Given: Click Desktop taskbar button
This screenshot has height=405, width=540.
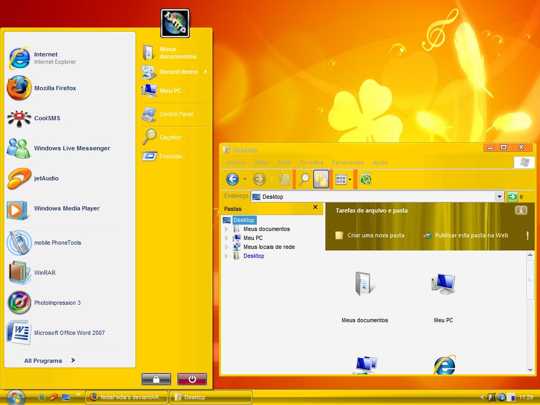Looking at the screenshot, I should [x=211, y=397].
